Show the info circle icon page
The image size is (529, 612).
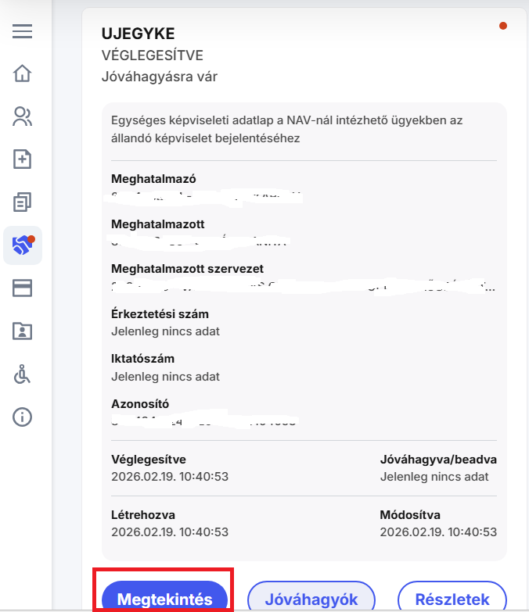click(22, 417)
